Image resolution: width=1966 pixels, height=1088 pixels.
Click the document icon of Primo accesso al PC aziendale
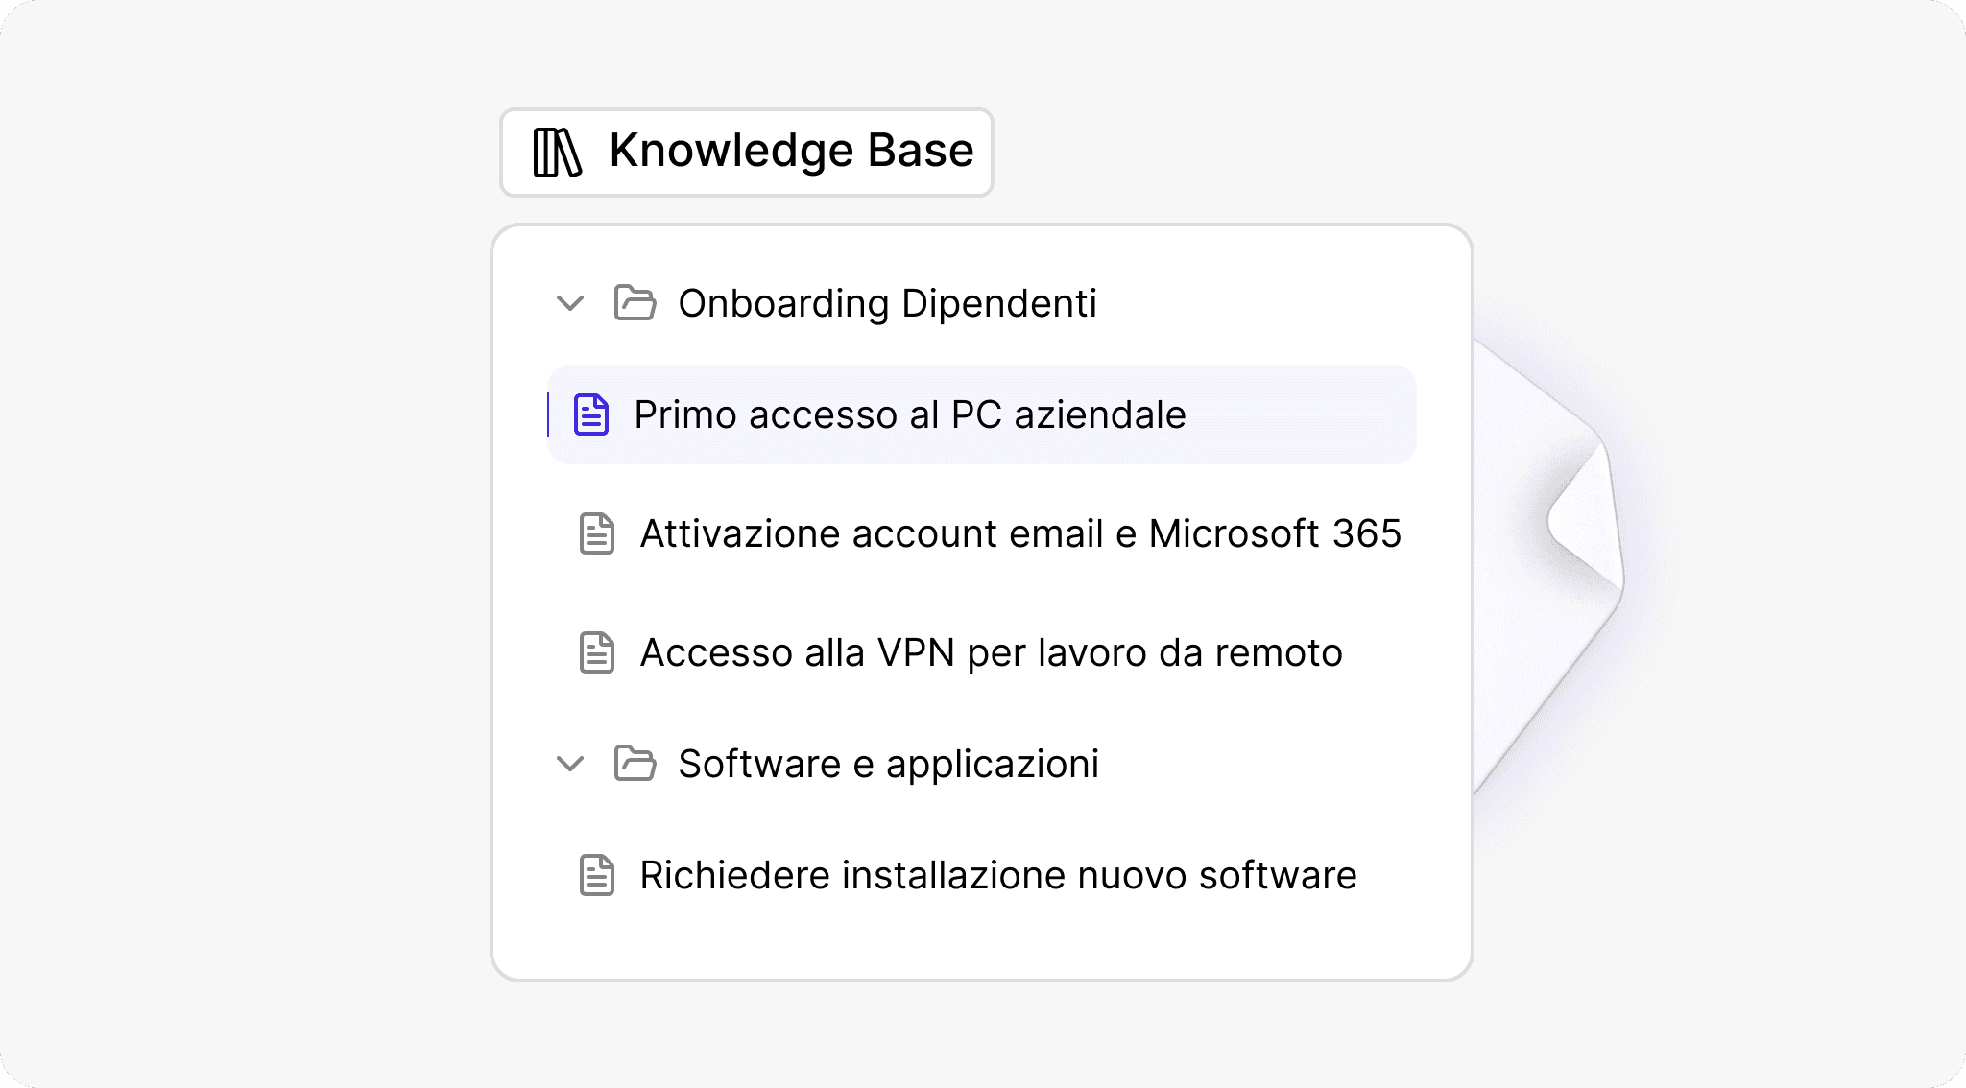[590, 414]
